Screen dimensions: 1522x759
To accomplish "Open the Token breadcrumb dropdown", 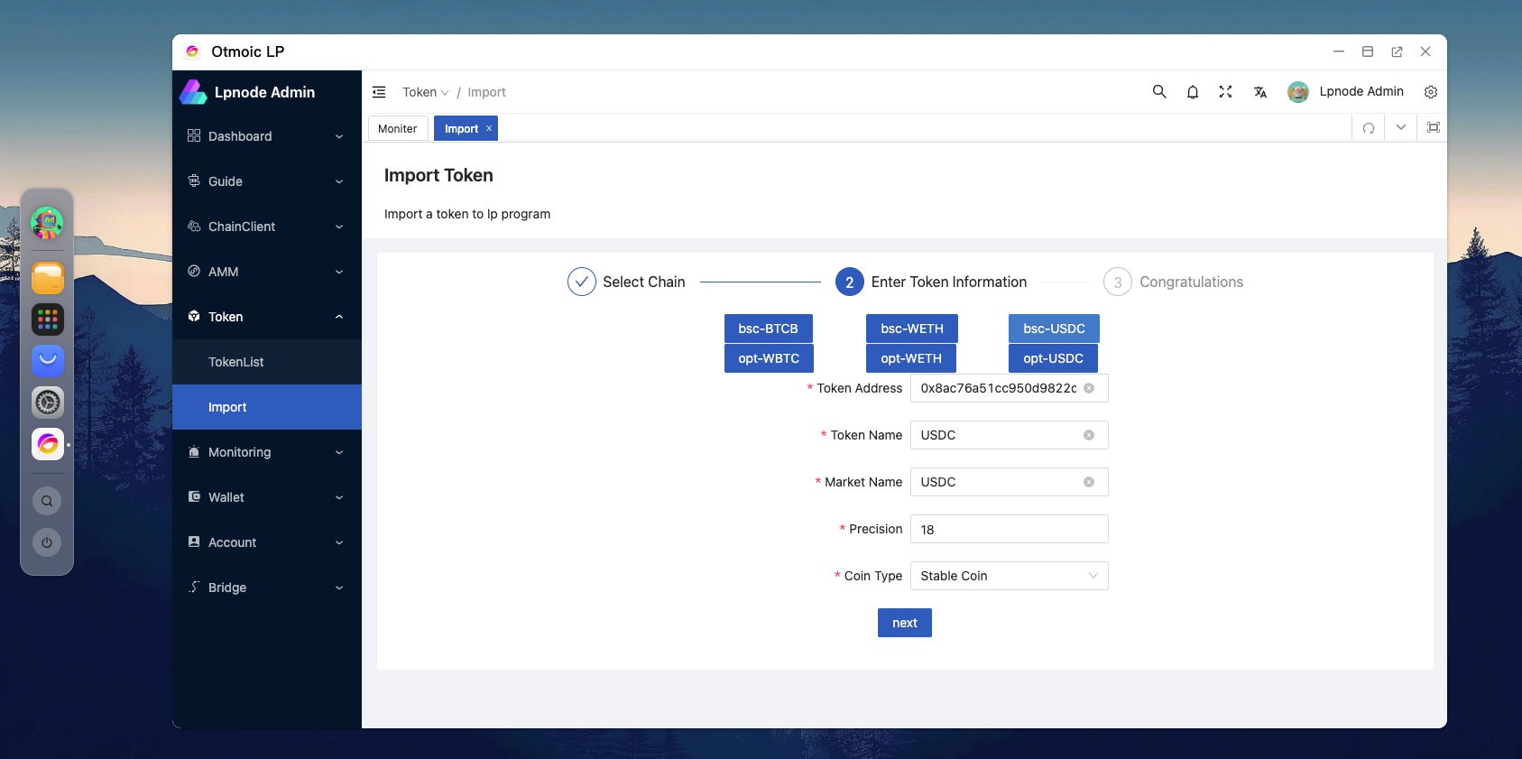I will (425, 92).
